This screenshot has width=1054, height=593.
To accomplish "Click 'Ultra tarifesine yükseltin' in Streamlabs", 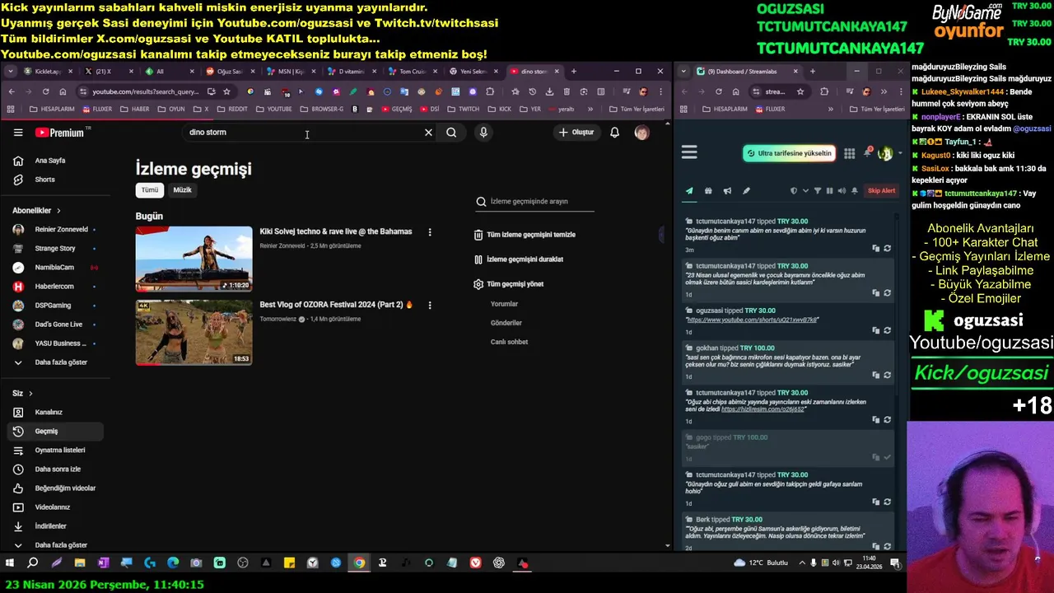I will [789, 153].
